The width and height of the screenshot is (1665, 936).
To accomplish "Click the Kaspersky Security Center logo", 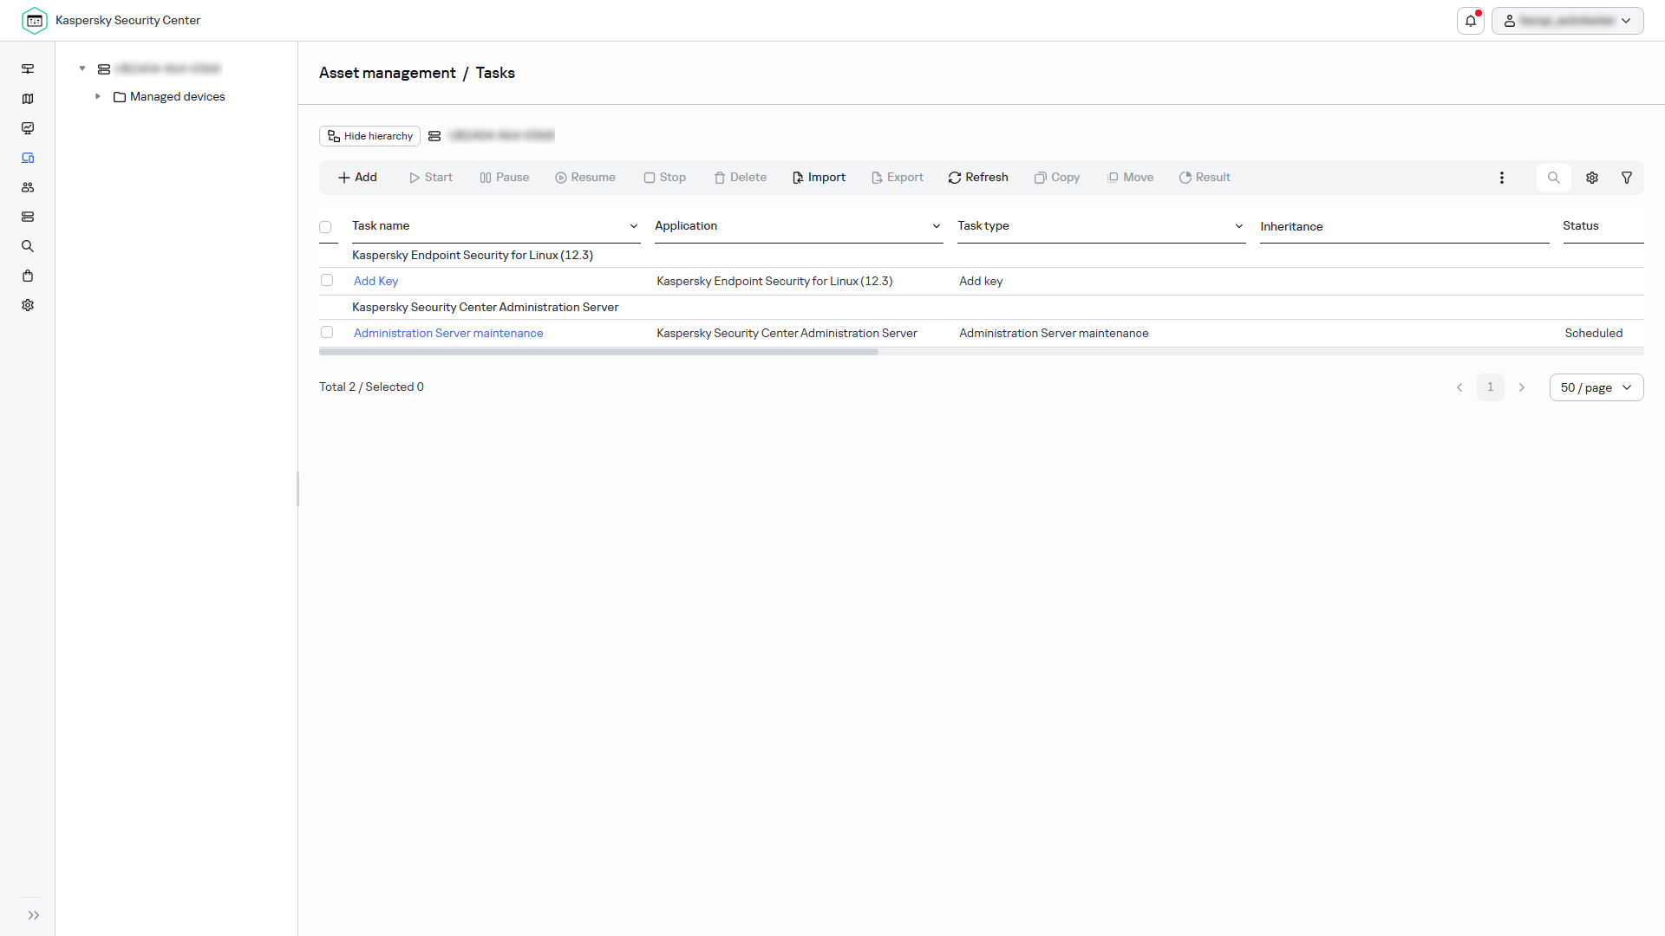I will pos(35,21).
